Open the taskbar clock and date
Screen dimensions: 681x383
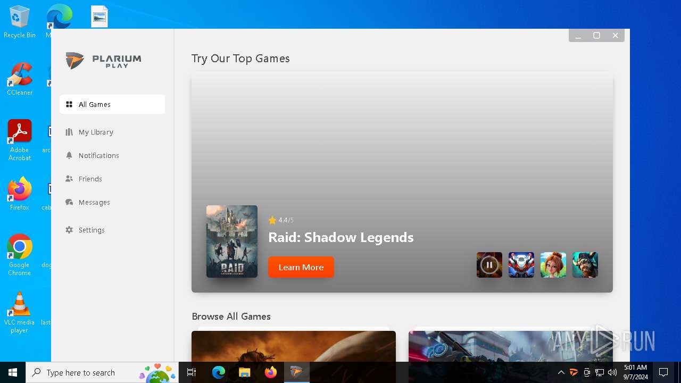click(635, 372)
